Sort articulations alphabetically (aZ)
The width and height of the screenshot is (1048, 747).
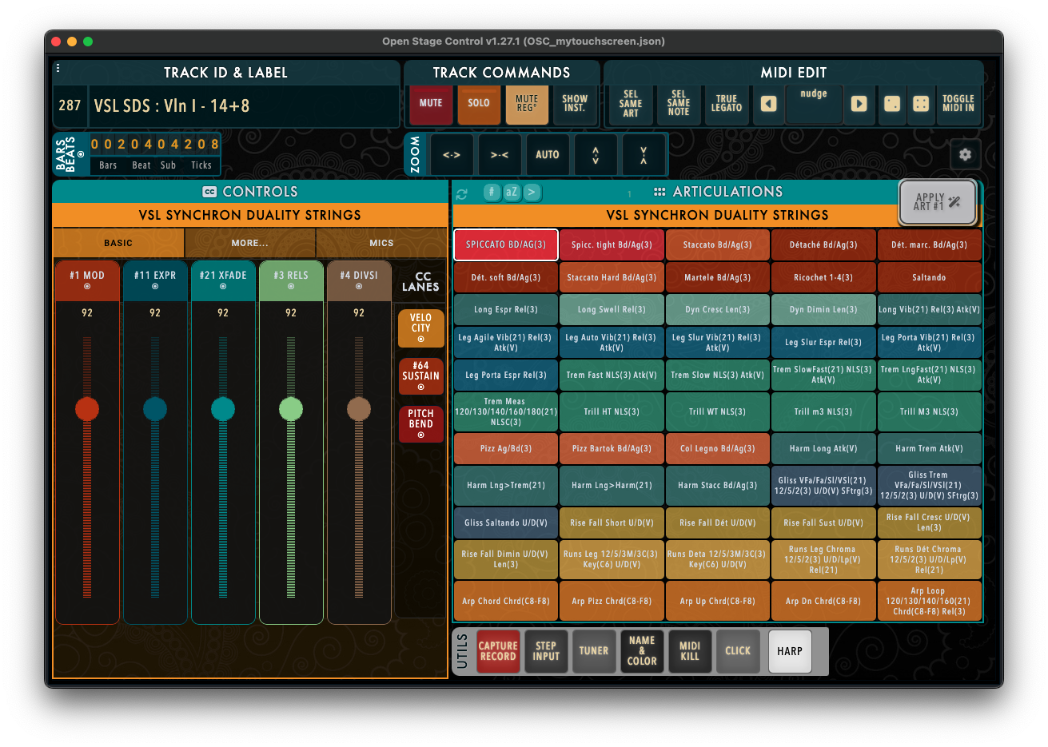(x=512, y=192)
